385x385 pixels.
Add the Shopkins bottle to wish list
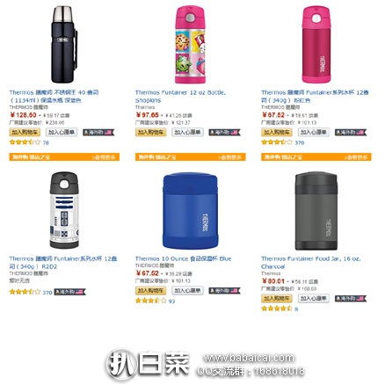click(187, 133)
